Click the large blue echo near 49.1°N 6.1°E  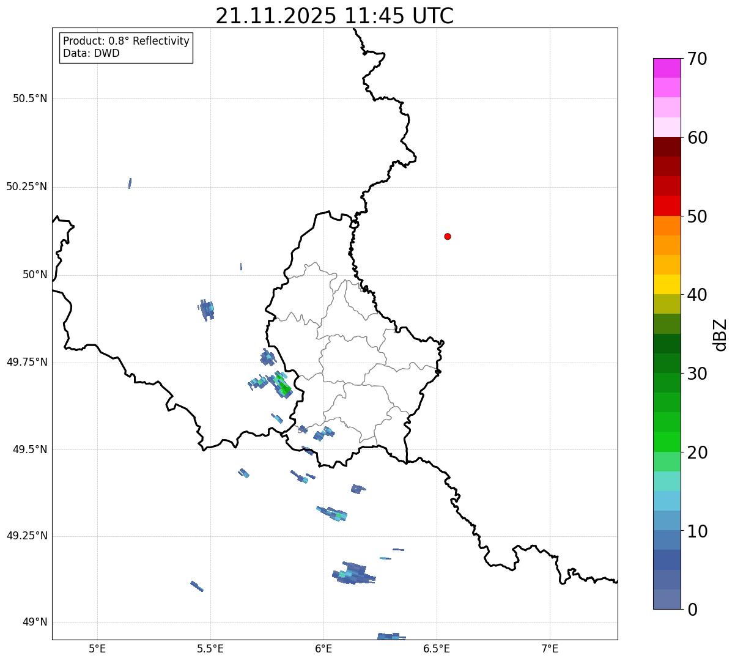tap(353, 574)
